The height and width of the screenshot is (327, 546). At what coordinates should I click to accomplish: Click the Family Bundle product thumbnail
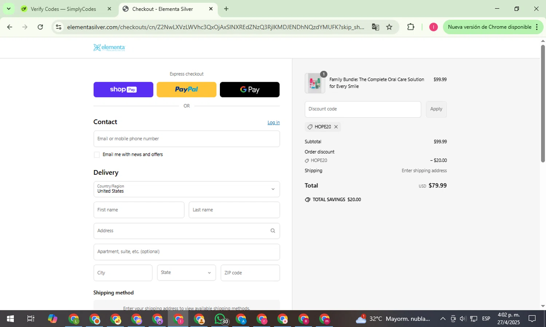tap(315, 83)
